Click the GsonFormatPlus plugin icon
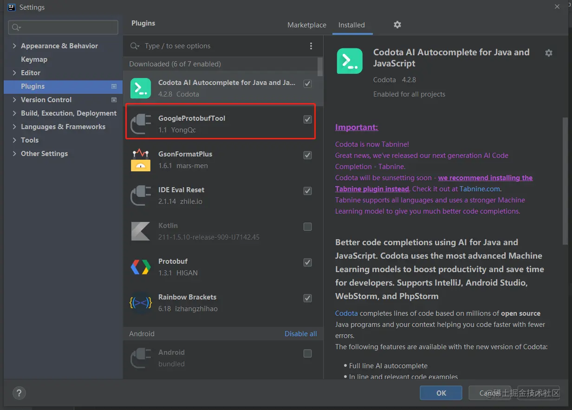572x410 pixels. [141, 160]
